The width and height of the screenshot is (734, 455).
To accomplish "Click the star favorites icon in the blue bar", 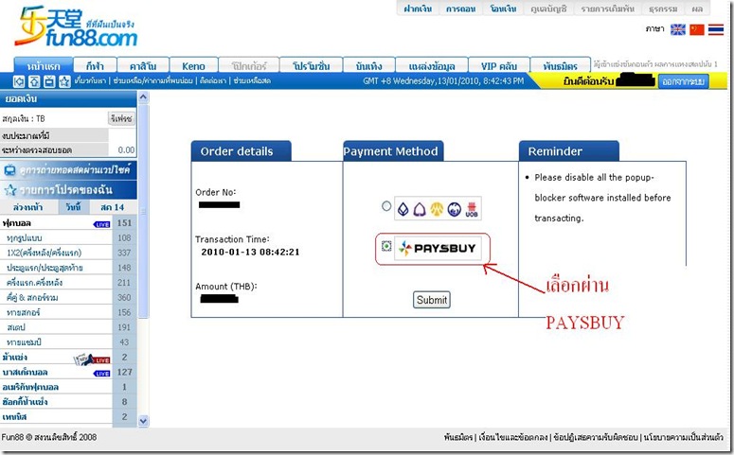I will coord(64,81).
